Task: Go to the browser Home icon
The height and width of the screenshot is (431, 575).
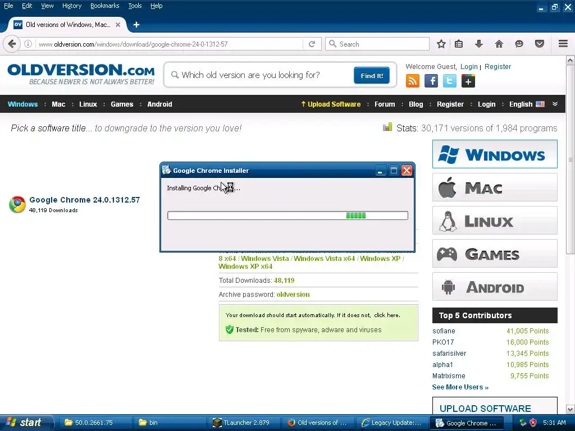Action: 499,44
